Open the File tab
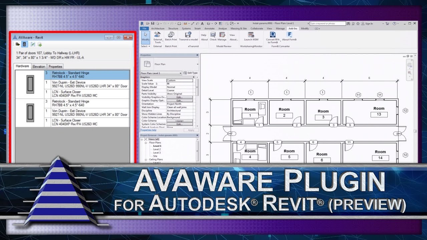Viewport: 427px width, 240px height. (144, 29)
